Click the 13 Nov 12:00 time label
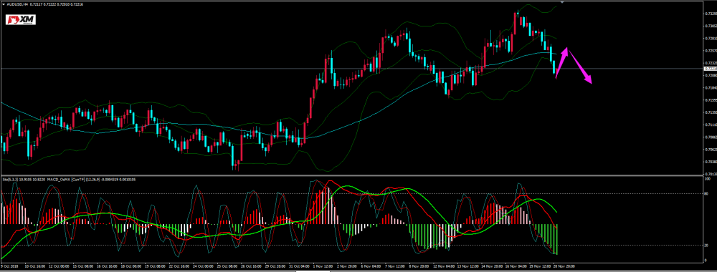Image resolution: width=717 pixels, height=272 pixels. tap(468, 266)
